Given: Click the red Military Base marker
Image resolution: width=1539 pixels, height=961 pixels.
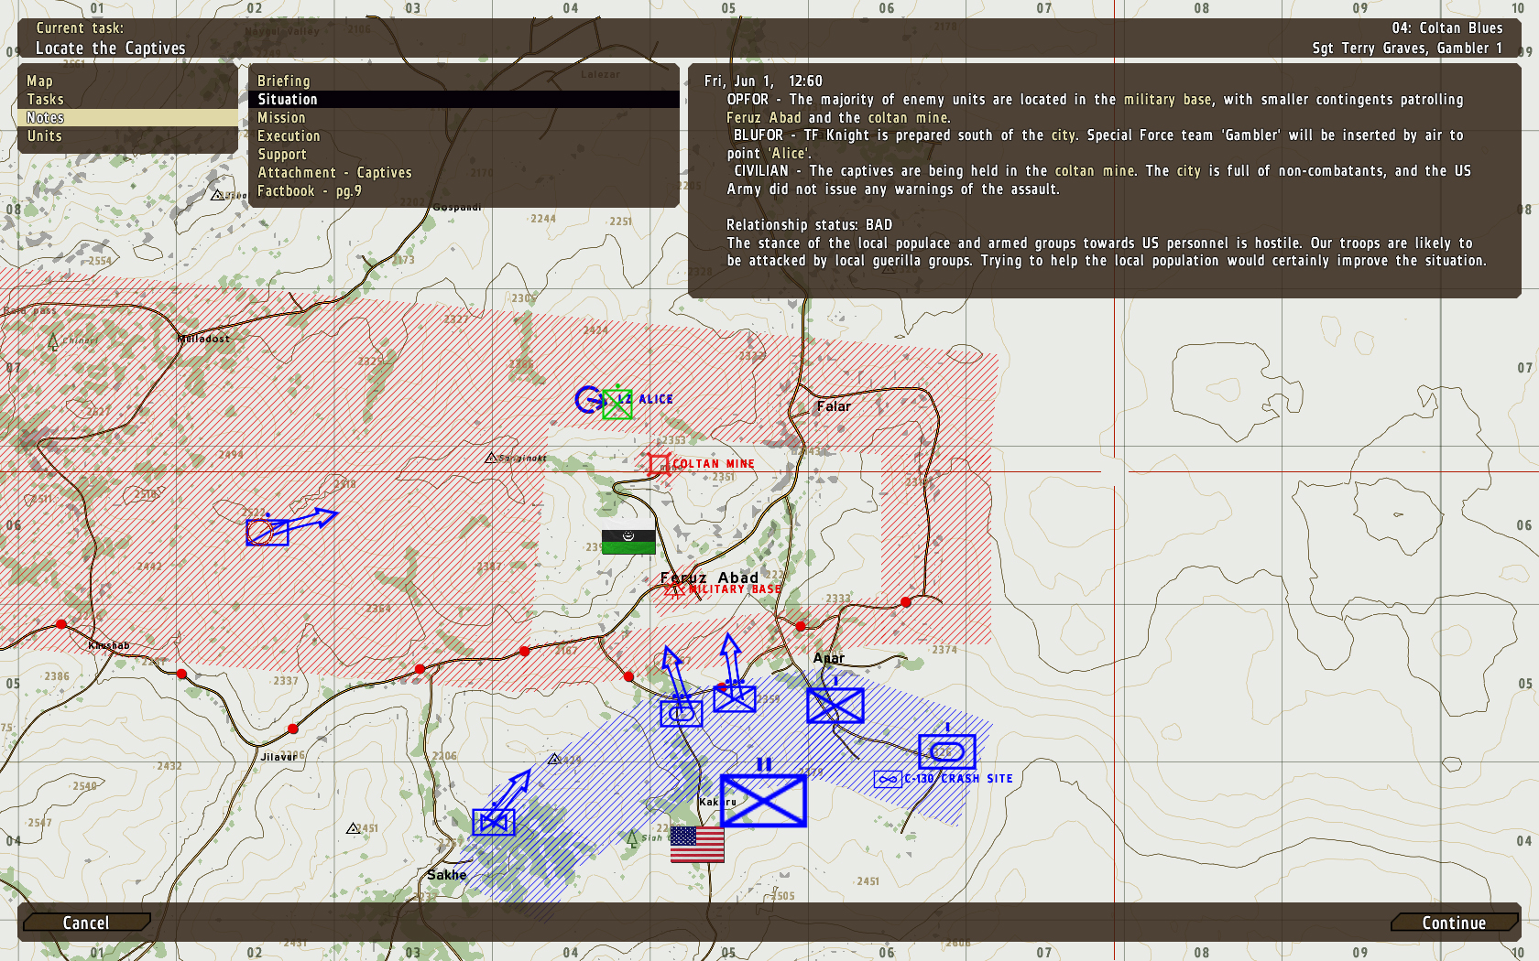Looking at the screenshot, I should 675,588.
